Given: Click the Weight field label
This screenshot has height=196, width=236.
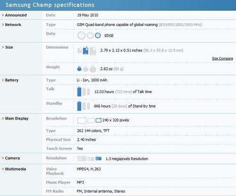Looking at the screenshot, I should coord(53,67).
